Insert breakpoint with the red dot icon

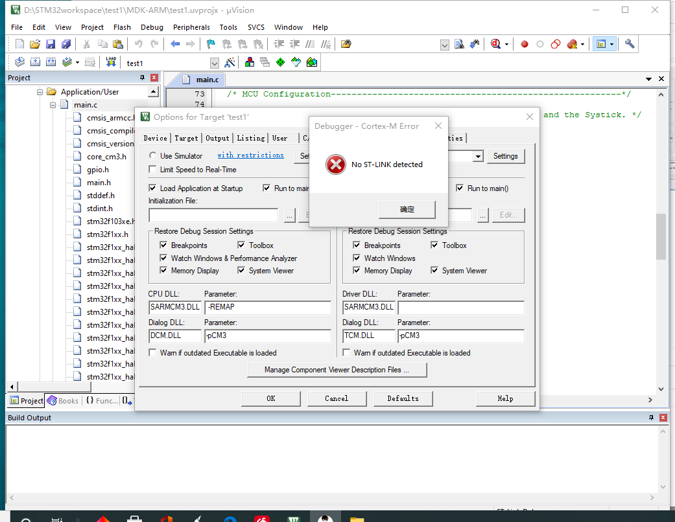525,44
